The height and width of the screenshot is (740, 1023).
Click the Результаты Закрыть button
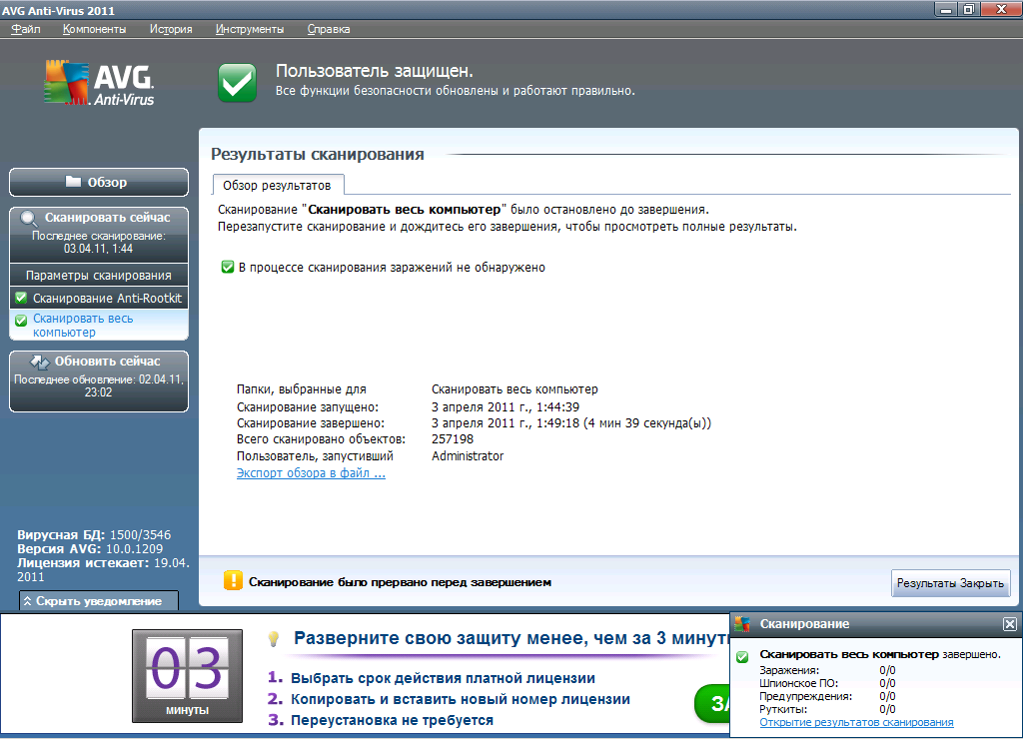pos(950,583)
